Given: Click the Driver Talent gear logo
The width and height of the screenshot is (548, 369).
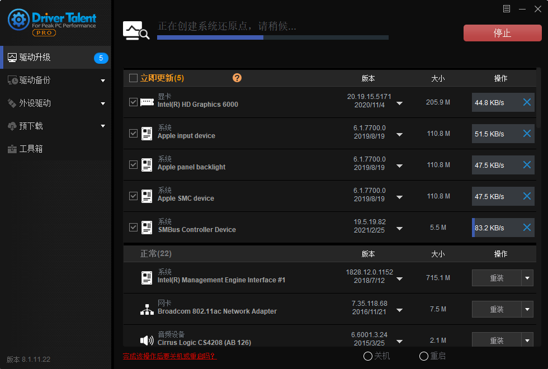Looking at the screenshot, I should tap(18, 19).
